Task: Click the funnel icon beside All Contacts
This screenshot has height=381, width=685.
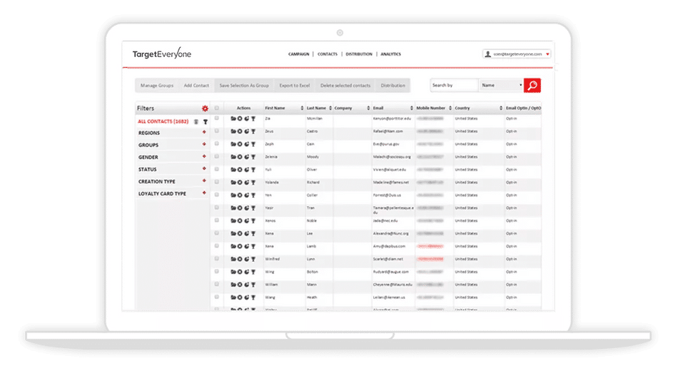Action: point(205,122)
